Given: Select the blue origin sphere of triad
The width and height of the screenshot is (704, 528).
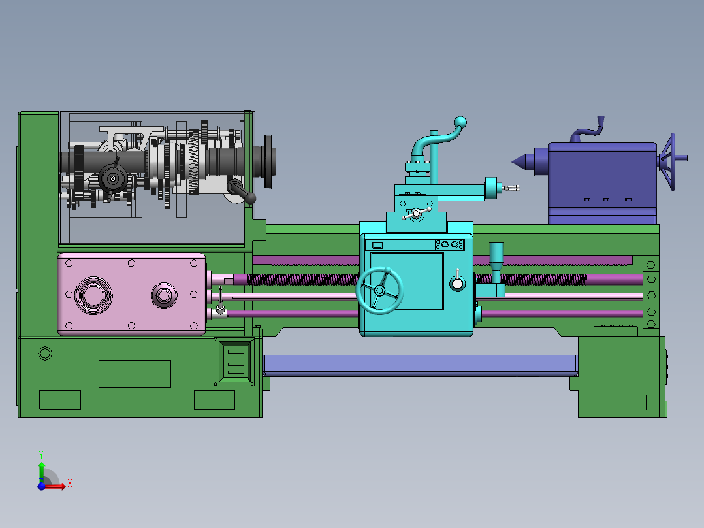Looking at the screenshot, I should tap(41, 486).
